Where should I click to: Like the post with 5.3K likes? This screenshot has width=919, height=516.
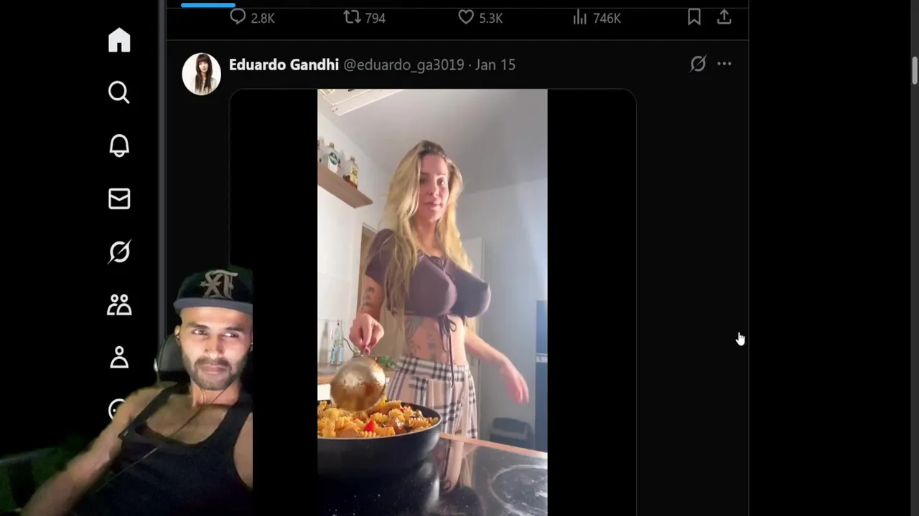(x=480, y=17)
